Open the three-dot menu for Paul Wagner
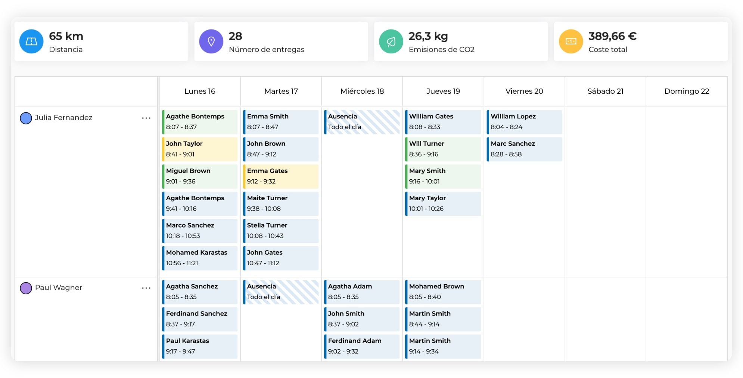This screenshot has height=378, width=743. (x=146, y=288)
